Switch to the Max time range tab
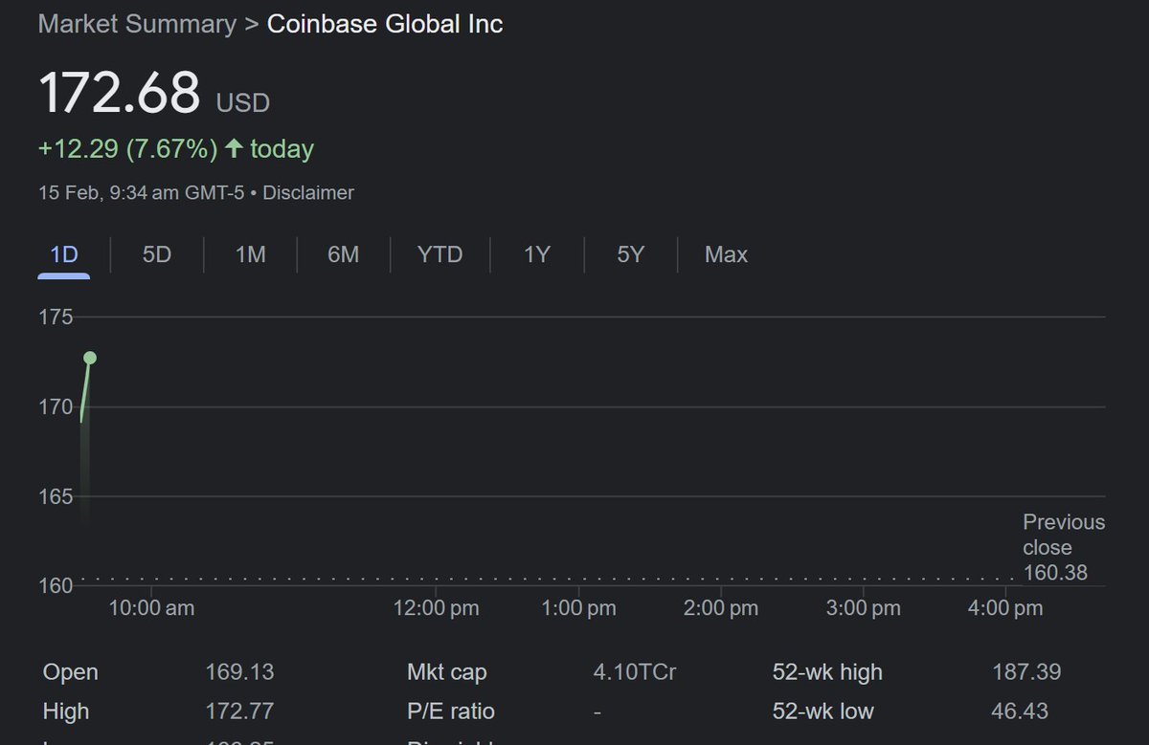The width and height of the screenshot is (1149, 745). pos(726,254)
